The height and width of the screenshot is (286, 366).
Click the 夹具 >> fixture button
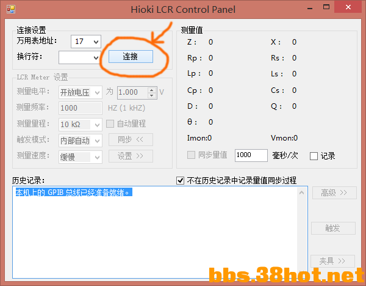(x=332, y=261)
